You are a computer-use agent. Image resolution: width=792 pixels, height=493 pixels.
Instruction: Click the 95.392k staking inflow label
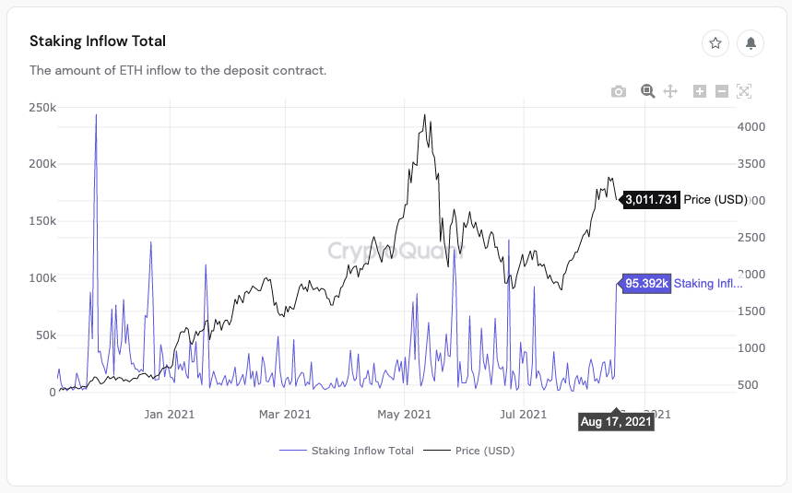[x=645, y=284]
